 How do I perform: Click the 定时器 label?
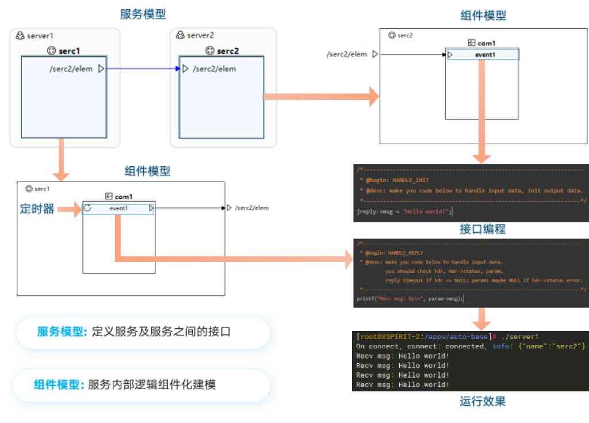37,209
